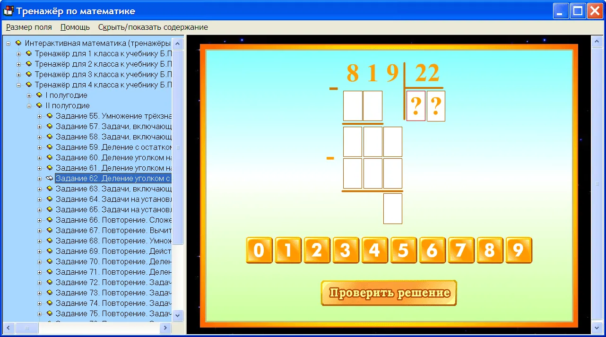Select the digit 3 tile
Image resolution: width=606 pixels, height=337 pixels.
346,250
